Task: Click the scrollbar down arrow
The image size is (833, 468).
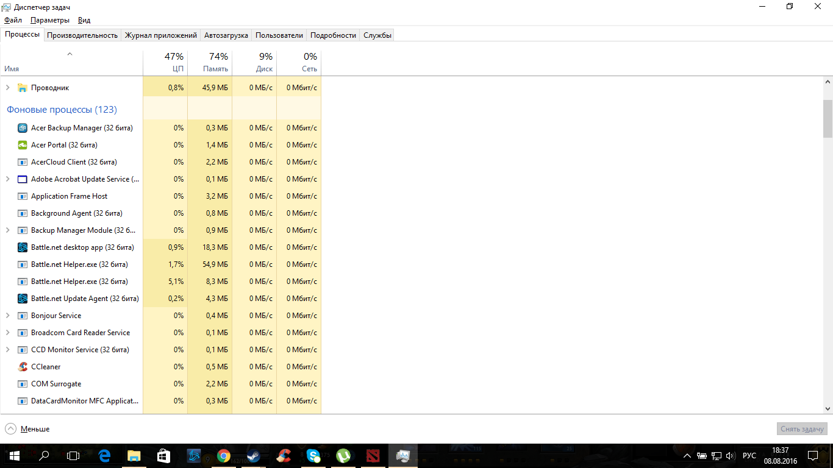Action: [828, 409]
